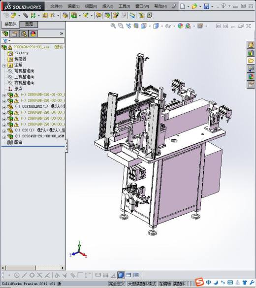
Task: Click the Explode Line Sketch icon
Action: pos(124,15)
